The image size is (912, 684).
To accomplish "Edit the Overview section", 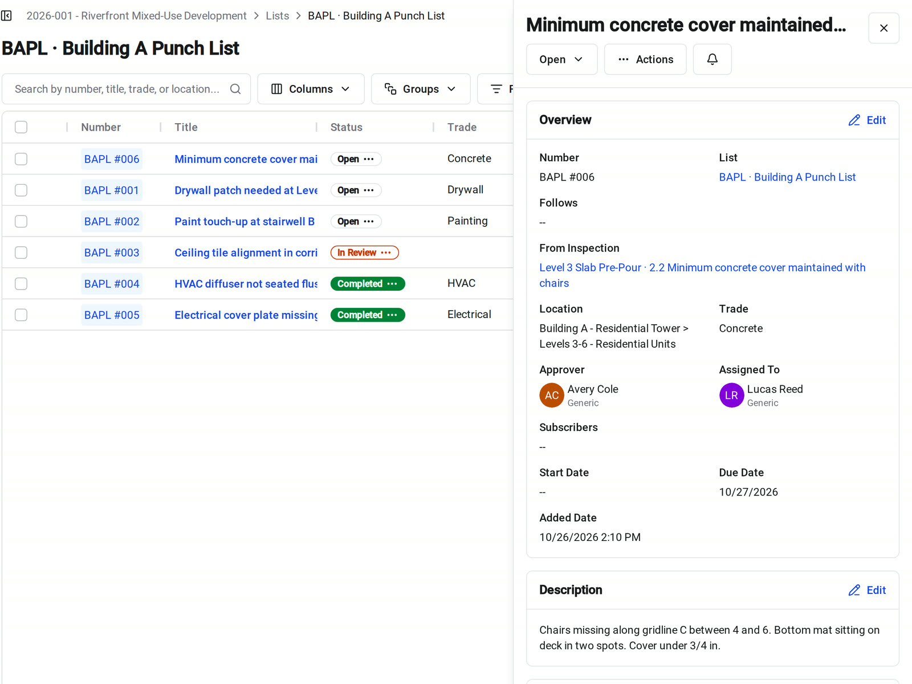I will [867, 120].
